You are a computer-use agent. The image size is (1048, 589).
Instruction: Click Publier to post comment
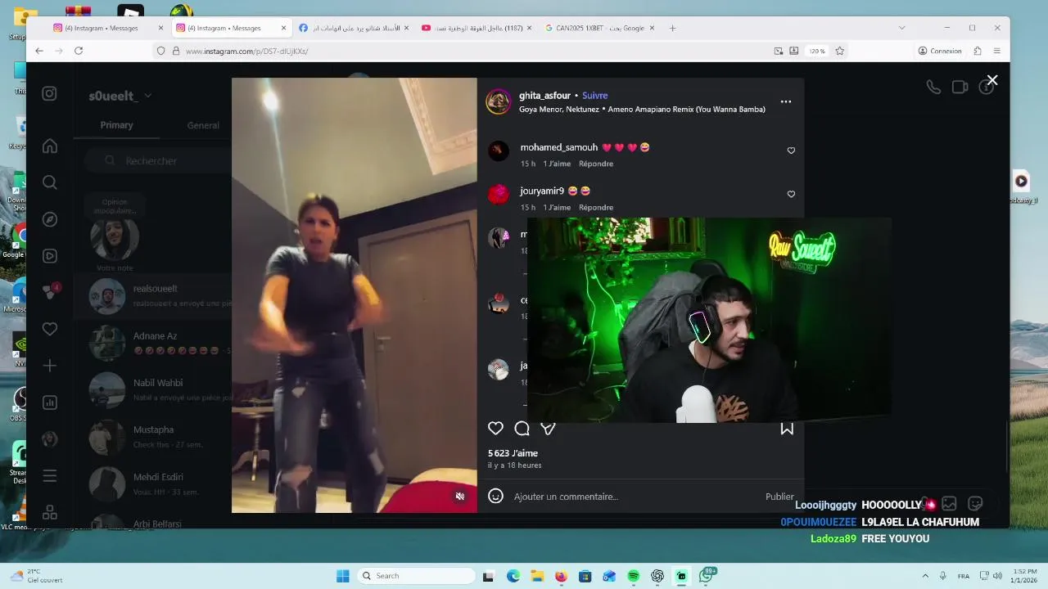[779, 497]
